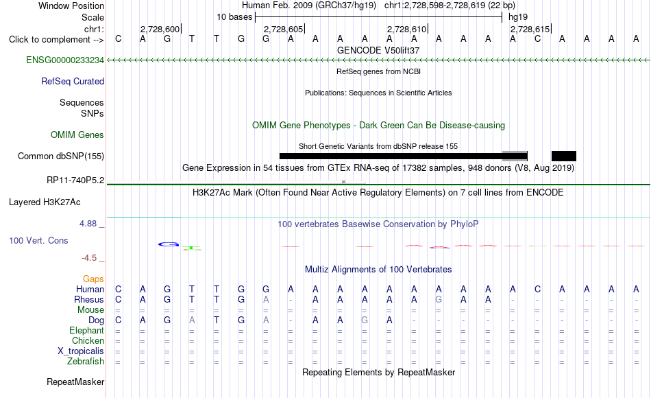
Task: Click the 2,728,610 ruler position marker
Action: 407,29
